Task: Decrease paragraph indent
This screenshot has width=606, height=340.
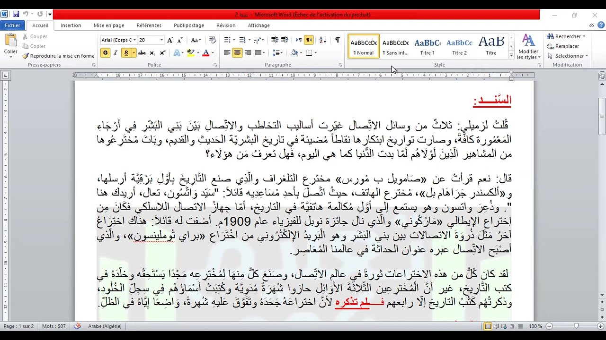Action: [275, 40]
